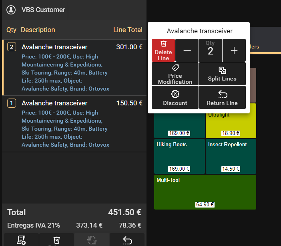Click the new receipt icon at bottom
Viewport: 281px width, 246px height.
22,240
